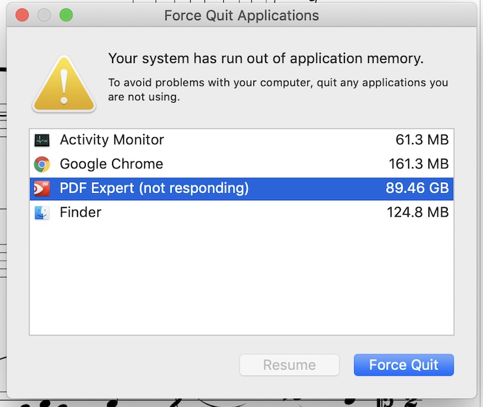Viewport: 483px width, 407px height.
Task: Click the PDF Expert app icon
Action: (42, 189)
